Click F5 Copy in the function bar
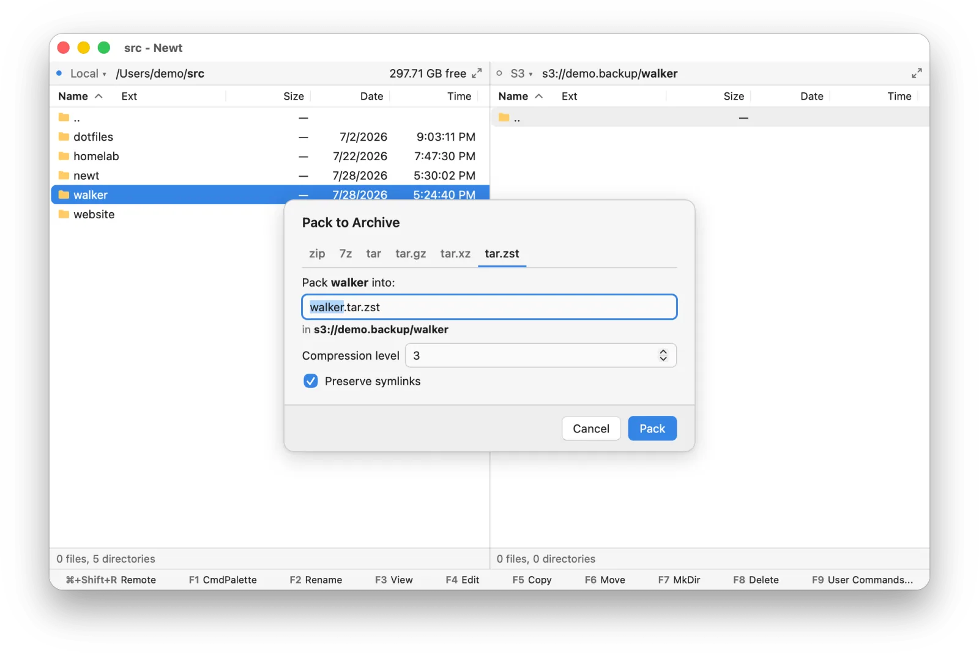The height and width of the screenshot is (655, 979). click(532, 580)
